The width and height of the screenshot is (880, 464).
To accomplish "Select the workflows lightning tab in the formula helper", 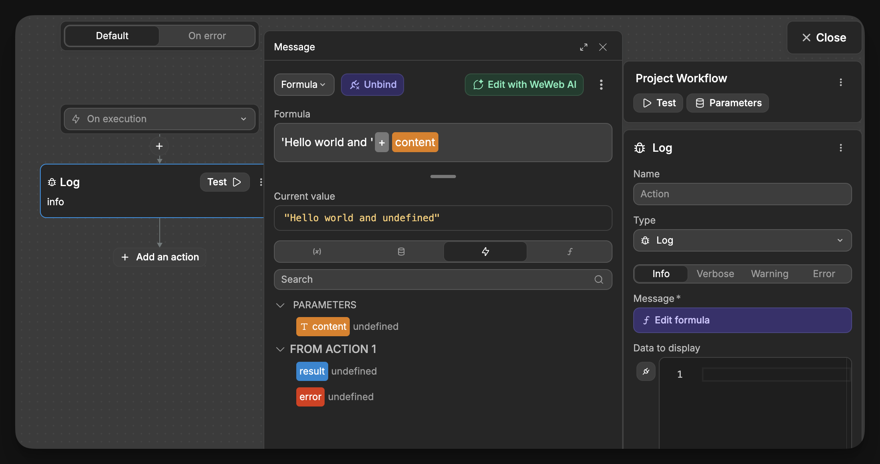I will point(485,252).
